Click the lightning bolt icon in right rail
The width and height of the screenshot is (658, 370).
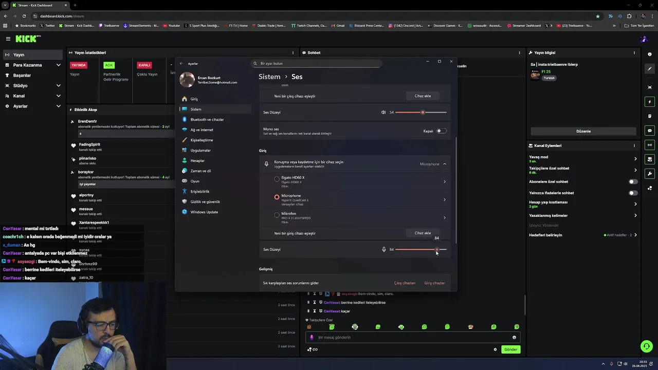[650, 102]
